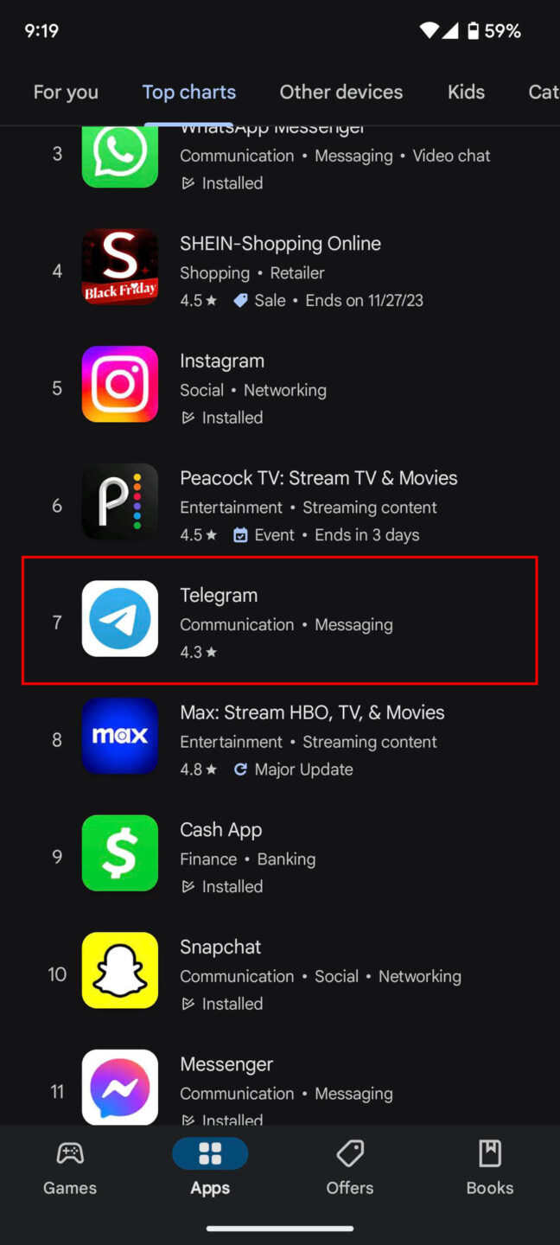Switch to the For you tab
560x1245 pixels.
tap(66, 92)
